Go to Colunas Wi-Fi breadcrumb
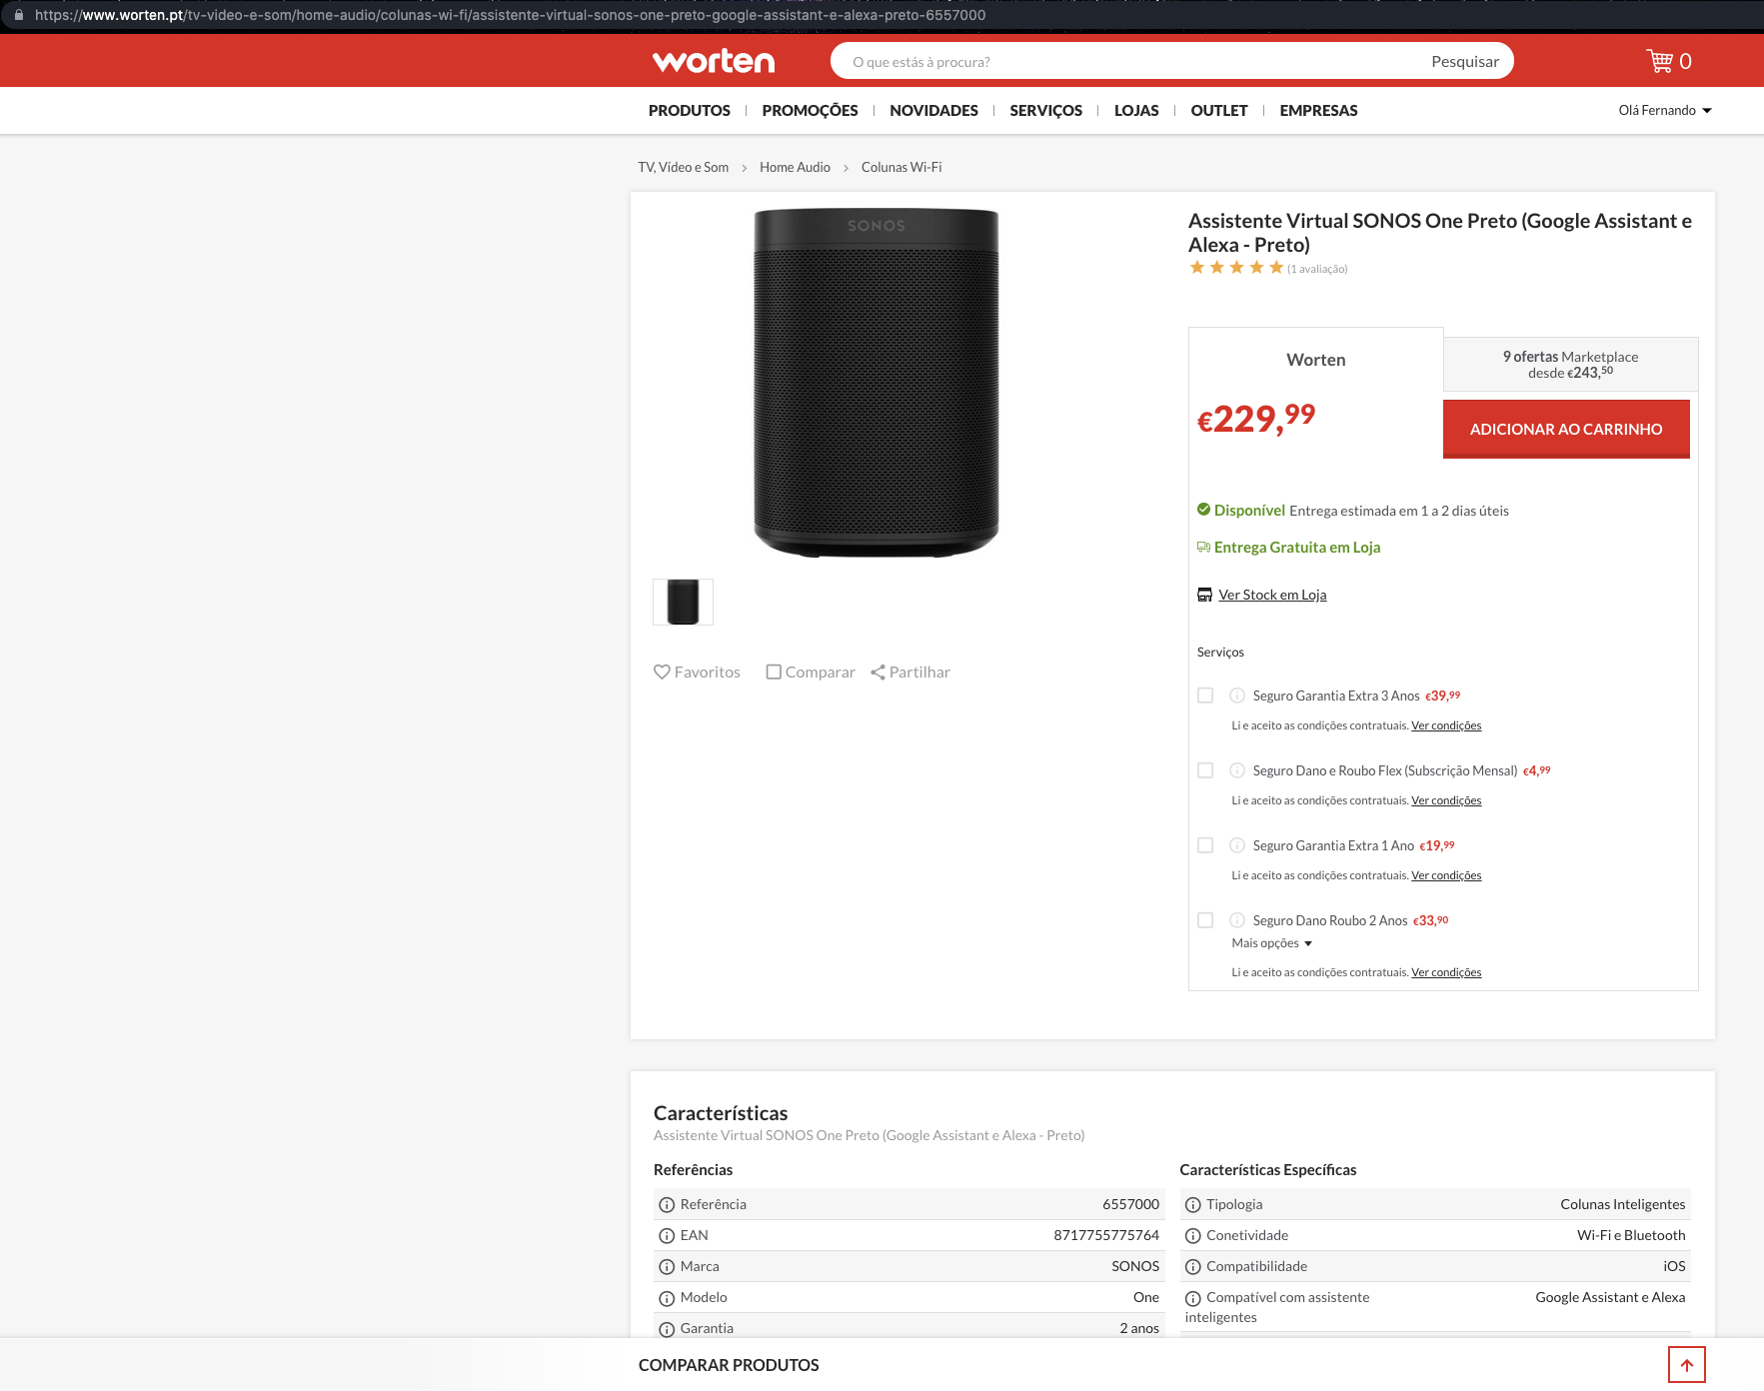The image size is (1764, 1391). point(901,167)
